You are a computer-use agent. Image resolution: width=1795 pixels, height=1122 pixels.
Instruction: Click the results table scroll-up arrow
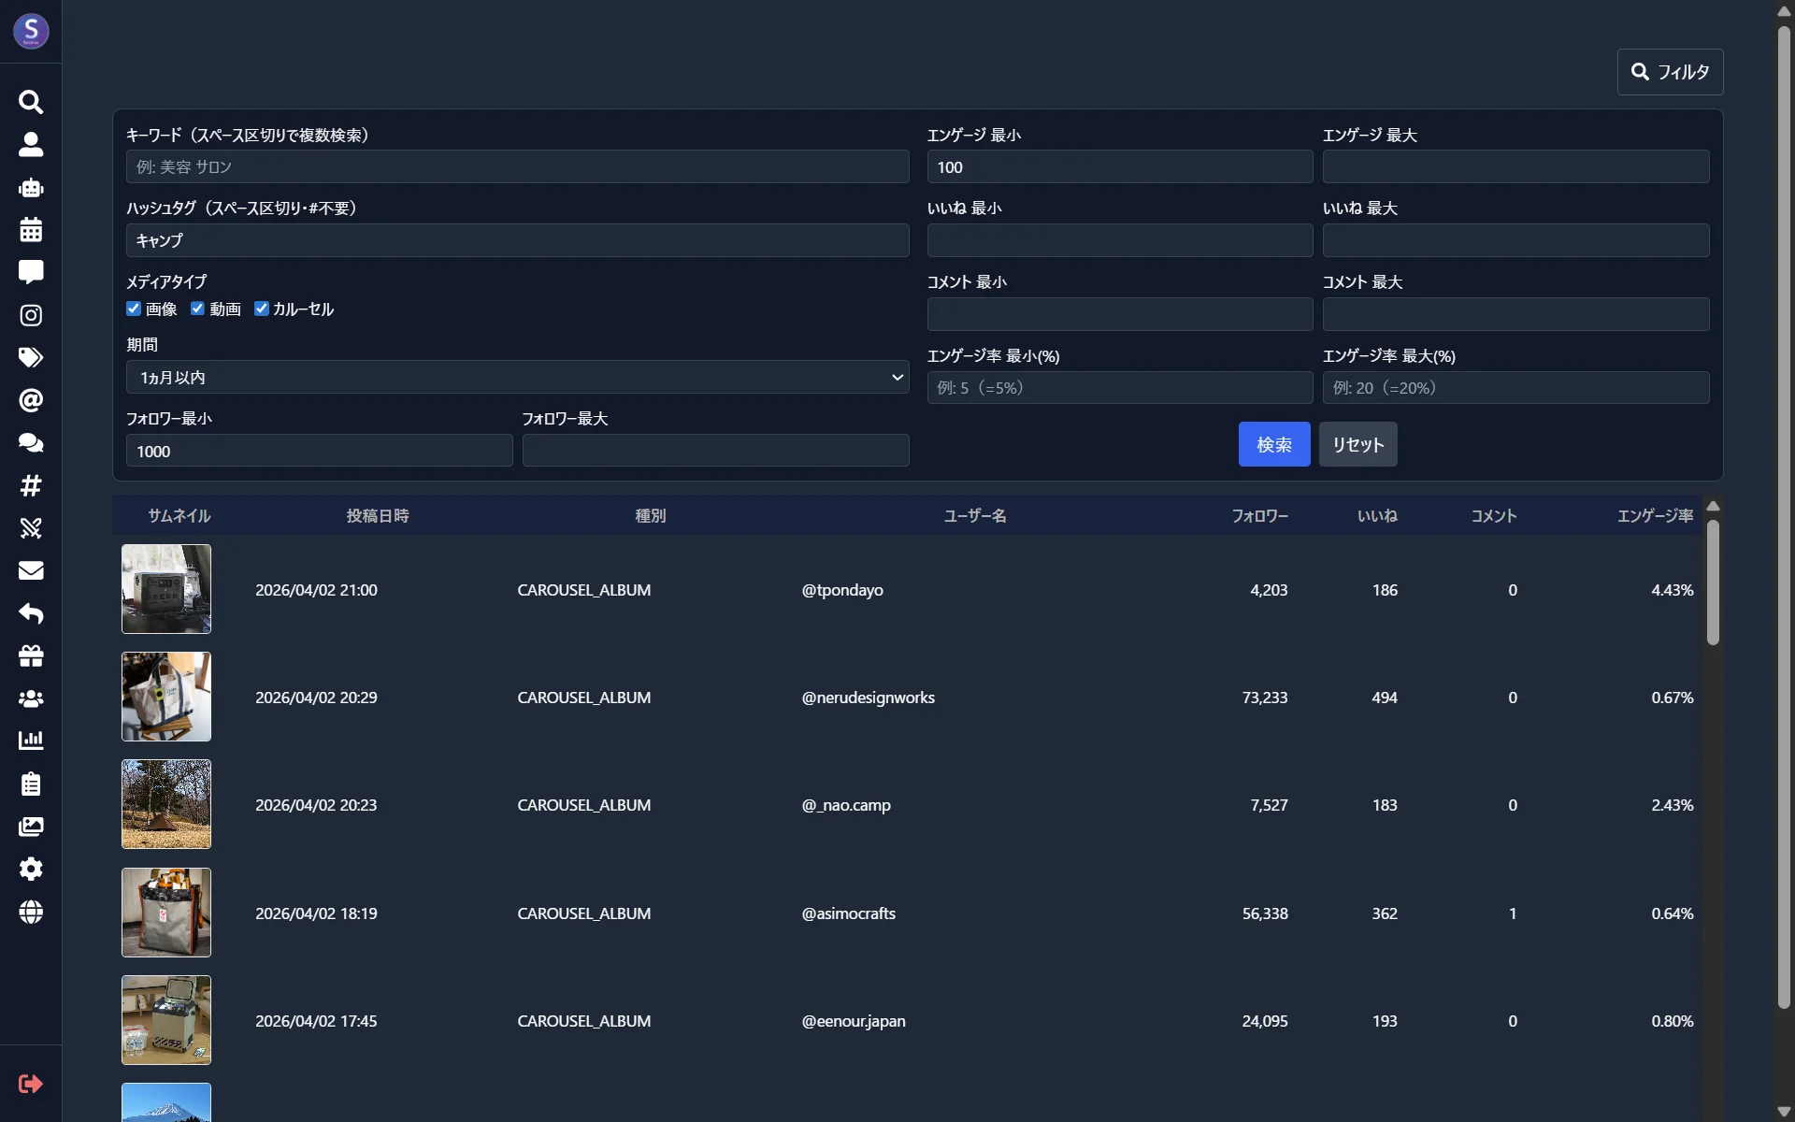click(1713, 506)
